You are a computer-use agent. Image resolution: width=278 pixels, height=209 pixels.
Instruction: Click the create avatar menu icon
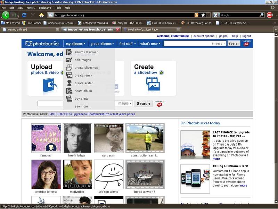[69, 83]
